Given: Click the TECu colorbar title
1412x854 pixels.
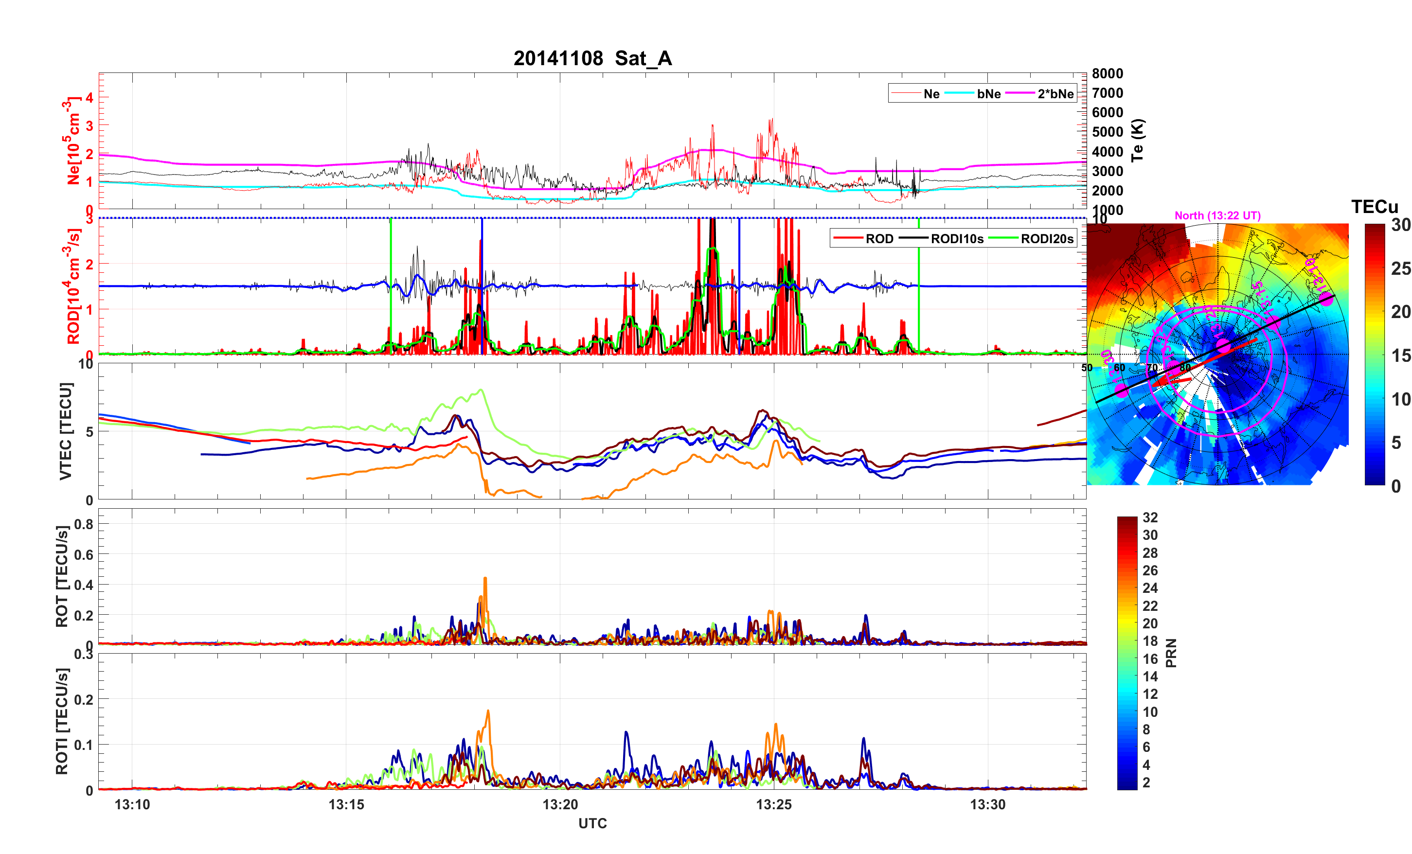Looking at the screenshot, I should (x=1374, y=207).
